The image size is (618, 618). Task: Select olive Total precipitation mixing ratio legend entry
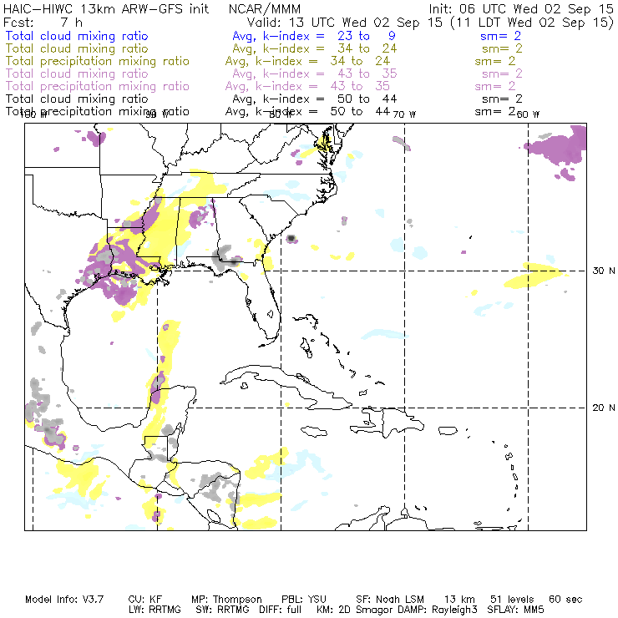coord(97,62)
